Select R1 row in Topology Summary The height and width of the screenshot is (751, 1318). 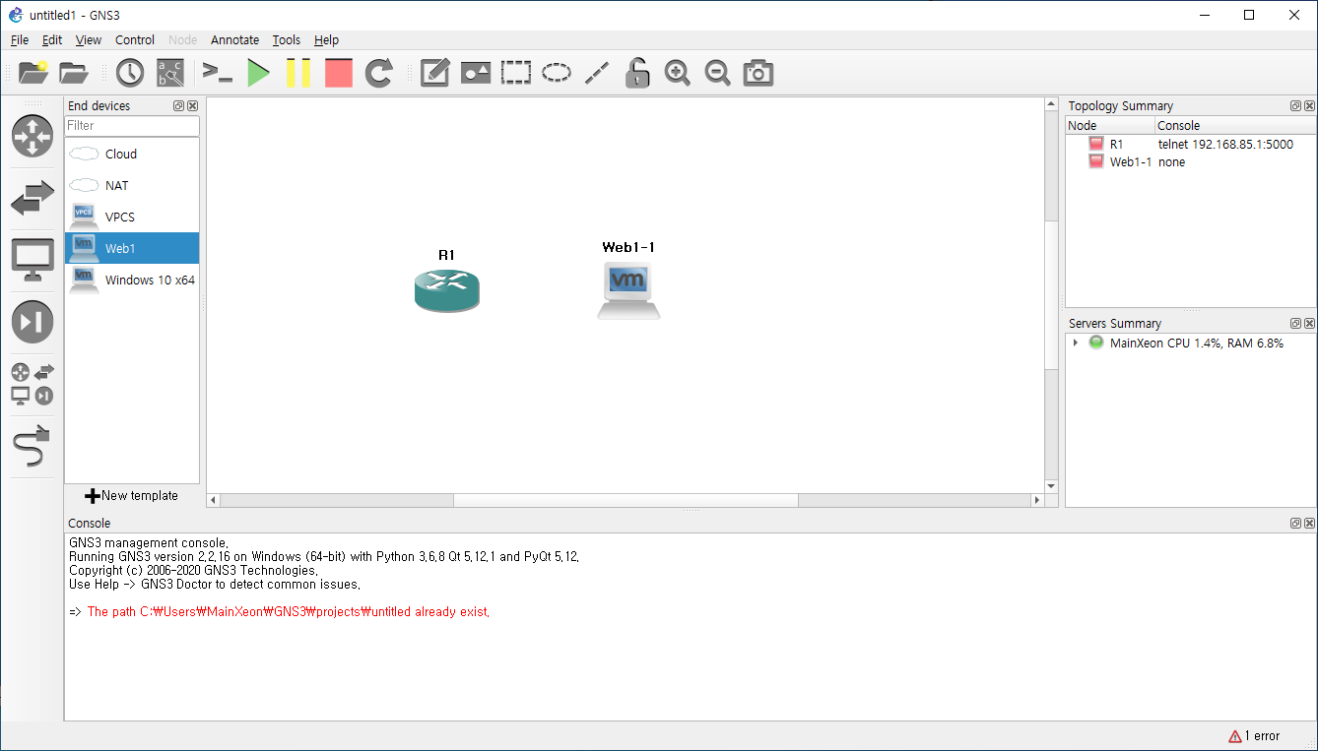[x=1191, y=144]
